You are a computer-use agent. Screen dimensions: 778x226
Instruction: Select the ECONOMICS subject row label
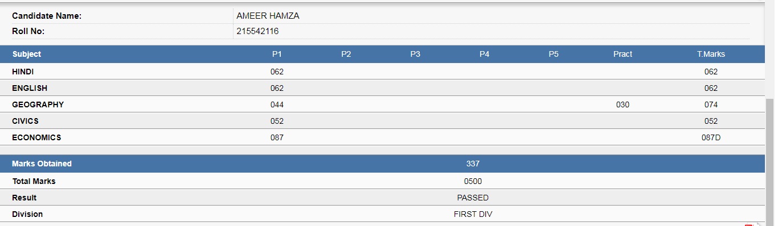[36, 137]
